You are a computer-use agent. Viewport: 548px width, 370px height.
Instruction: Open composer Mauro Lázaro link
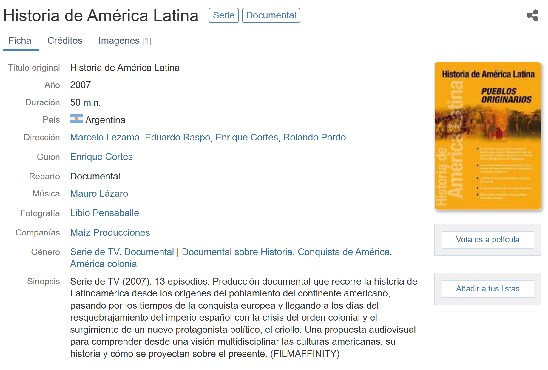[99, 193]
